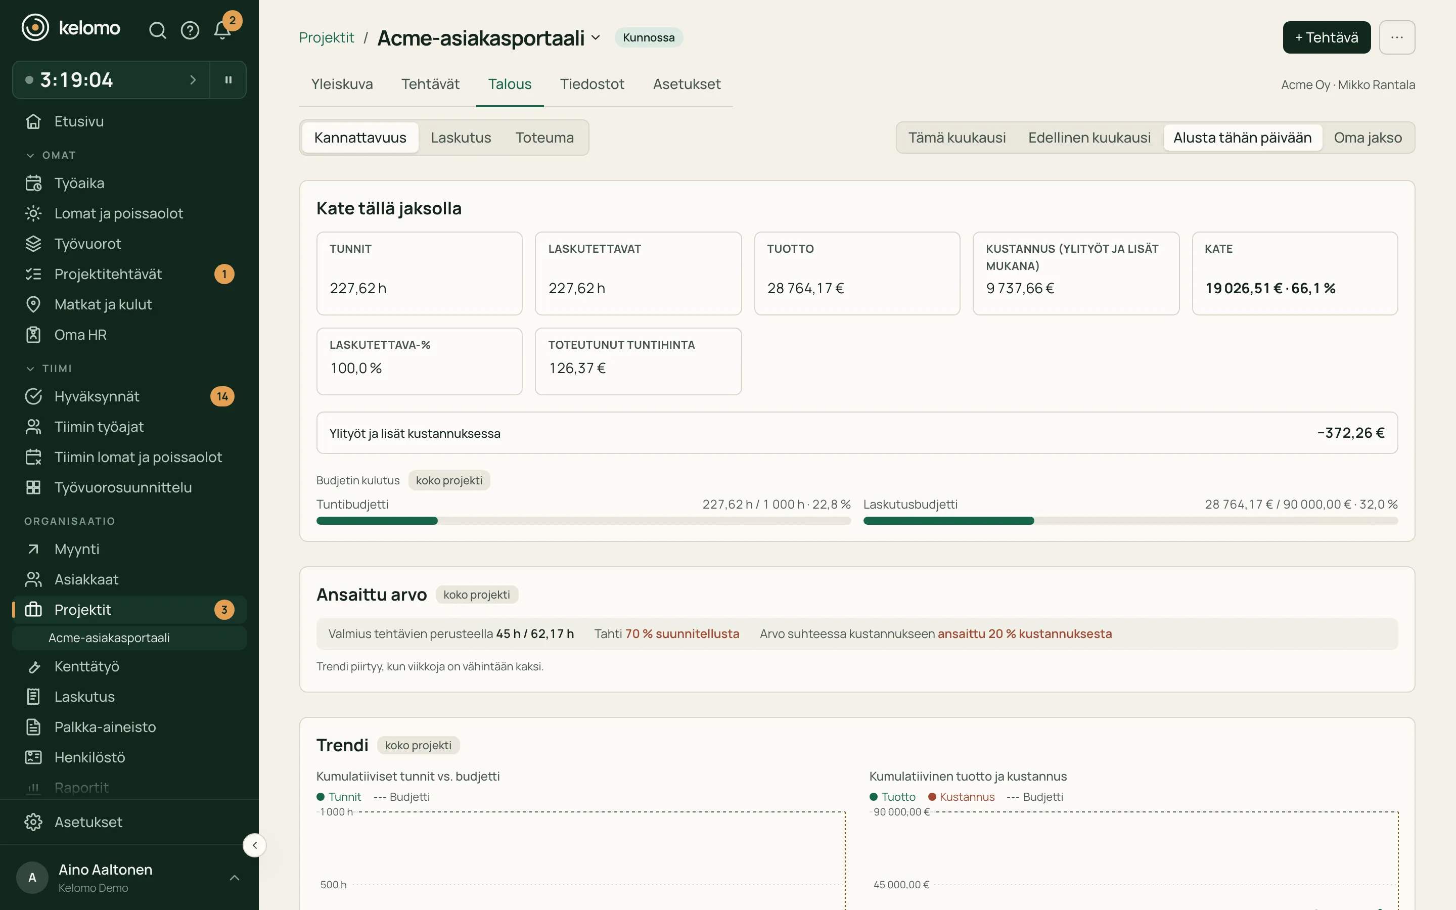Select the Toteuma view
The image size is (1456, 910).
click(x=544, y=137)
